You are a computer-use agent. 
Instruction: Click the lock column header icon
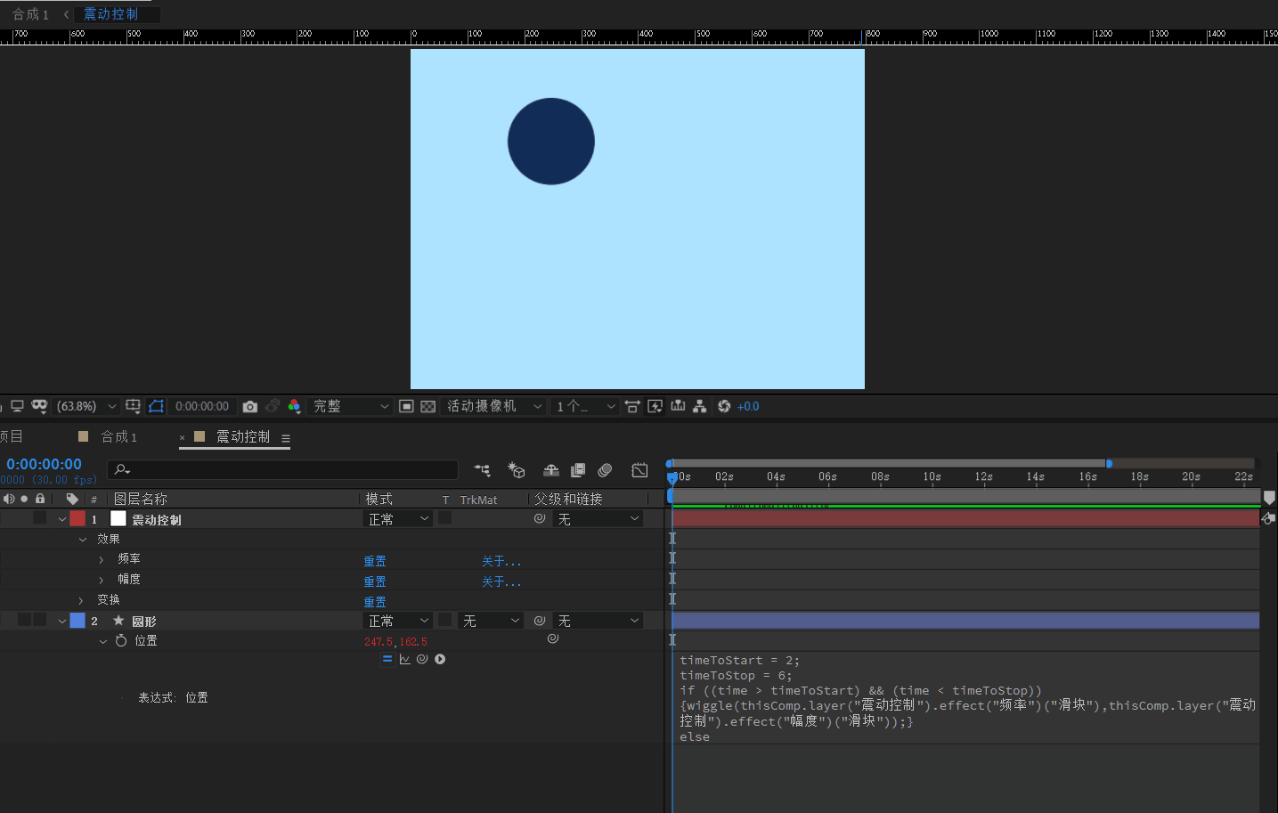point(40,499)
